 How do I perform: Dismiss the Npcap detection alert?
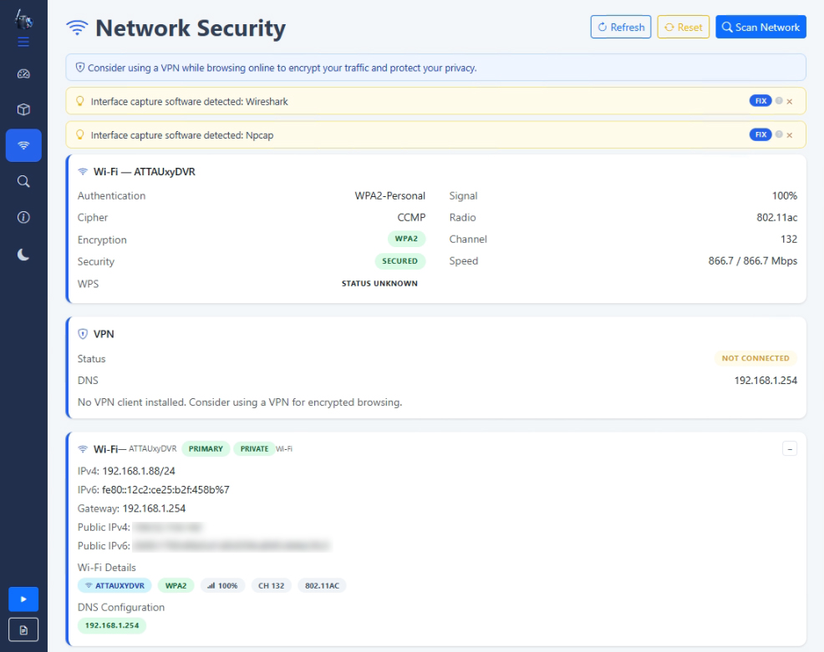click(x=789, y=134)
